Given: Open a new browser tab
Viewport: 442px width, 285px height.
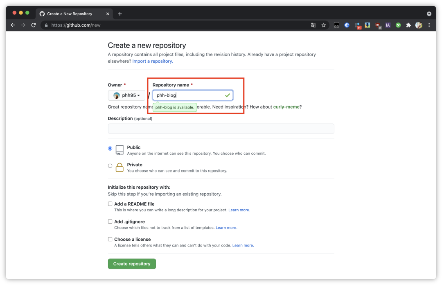Looking at the screenshot, I should (x=120, y=14).
